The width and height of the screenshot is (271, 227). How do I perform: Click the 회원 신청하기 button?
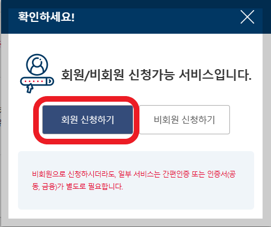pyautogui.click(x=88, y=120)
